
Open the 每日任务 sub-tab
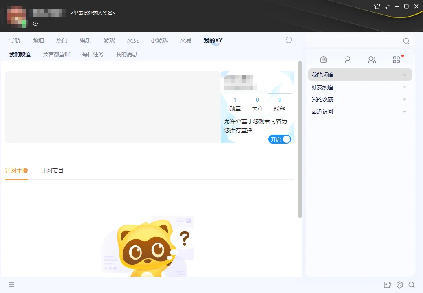(x=93, y=54)
